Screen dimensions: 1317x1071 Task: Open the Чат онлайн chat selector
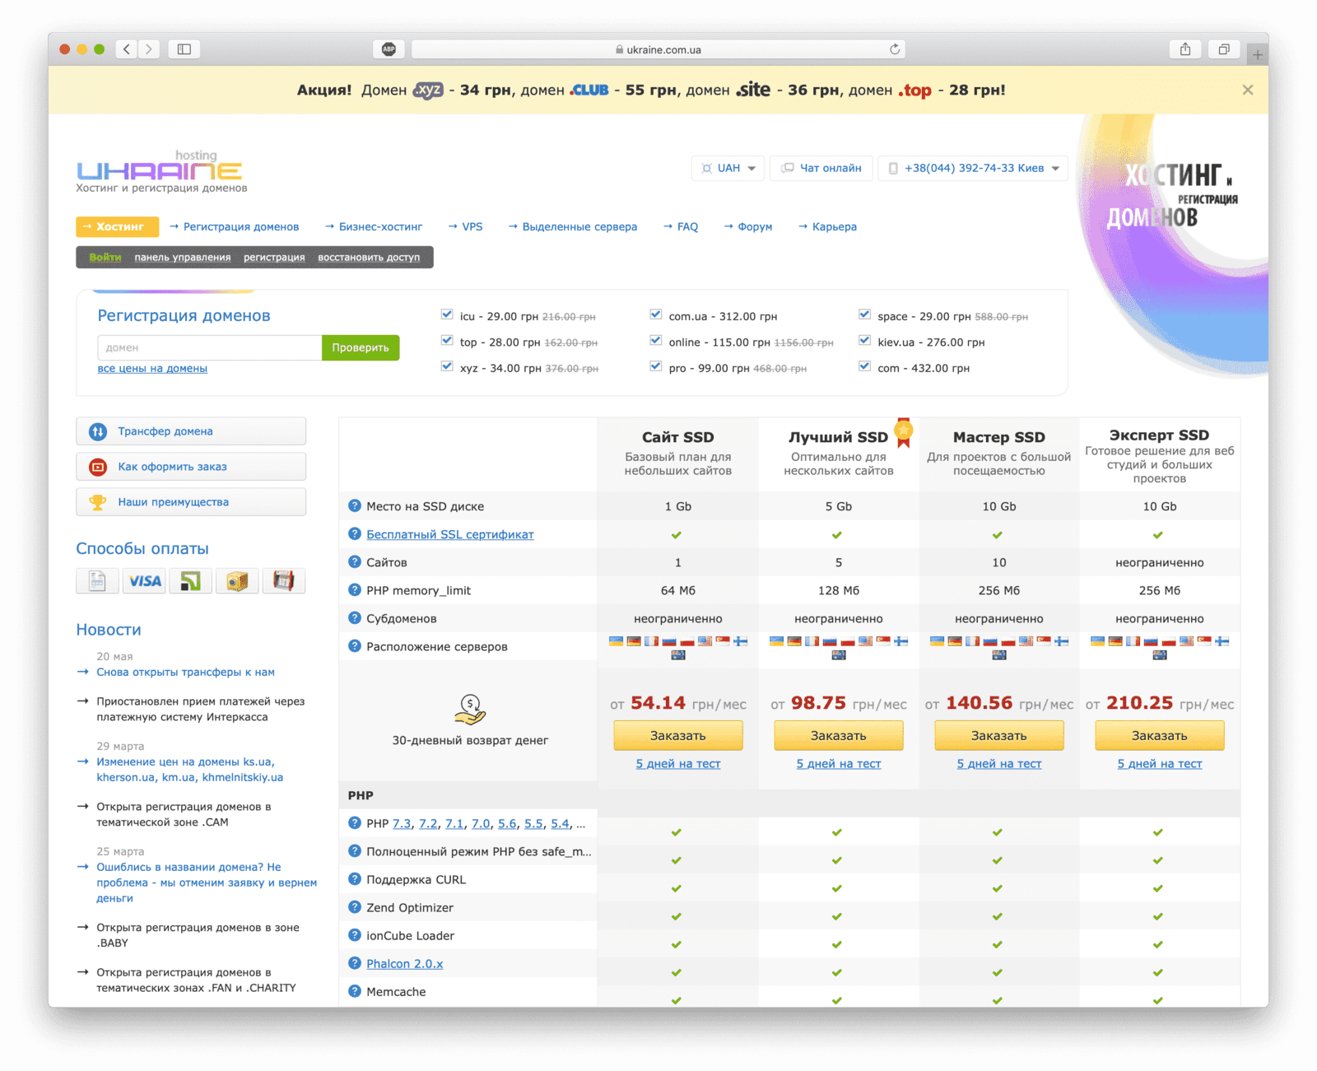coord(821,168)
